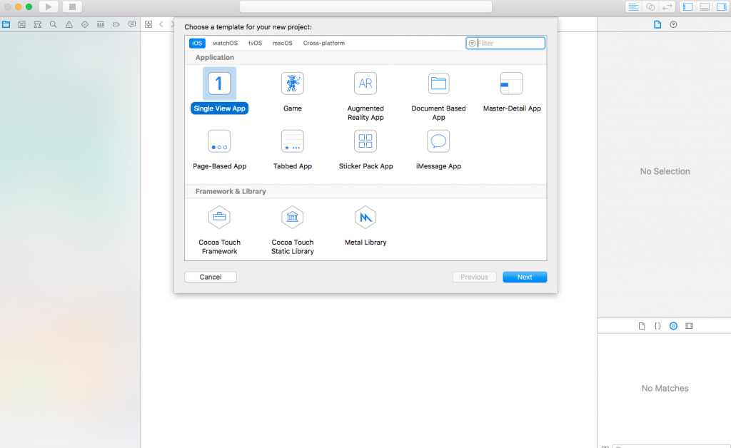Click the Run play button
Viewport: 731px width, 448px height.
click(x=49, y=7)
